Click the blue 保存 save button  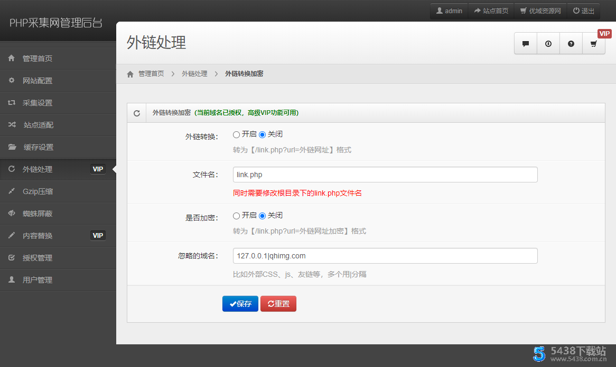[x=240, y=304]
